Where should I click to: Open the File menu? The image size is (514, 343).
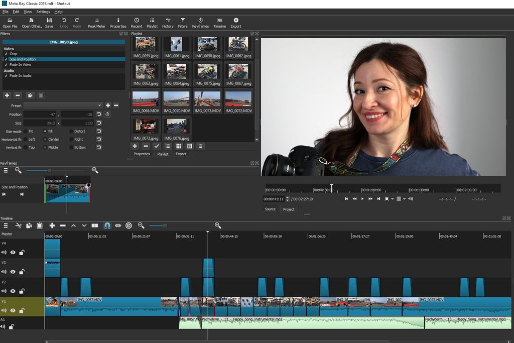pos(5,12)
